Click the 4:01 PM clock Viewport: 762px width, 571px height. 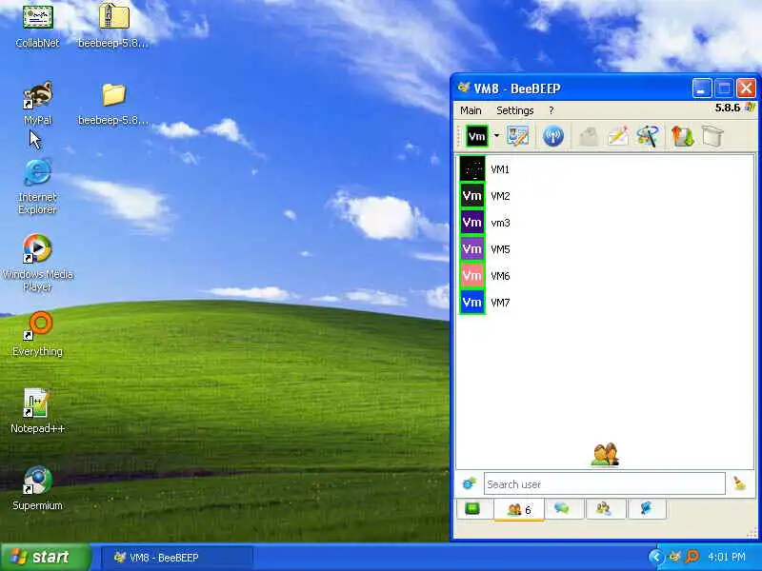click(726, 557)
